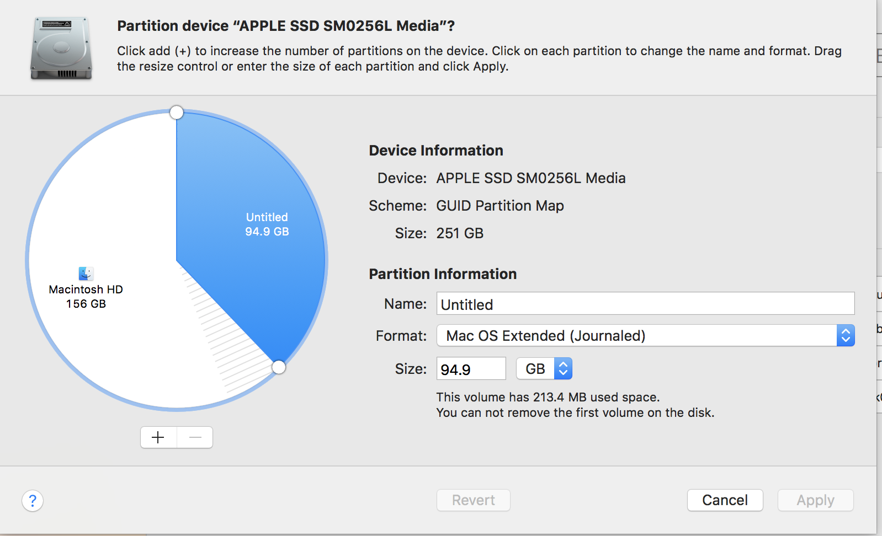The height and width of the screenshot is (536, 882).
Task: Click the GUID Partition Map scheme text
Action: pyautogui.click(x=500, y=206)
